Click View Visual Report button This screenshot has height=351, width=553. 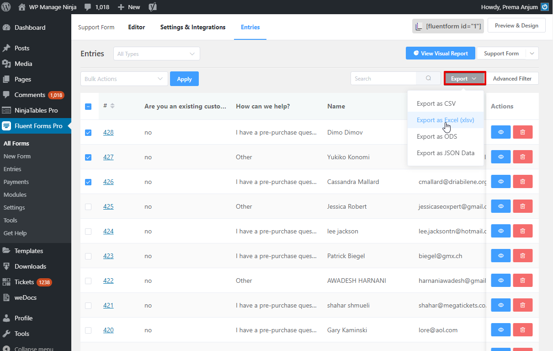click(441, 54)
